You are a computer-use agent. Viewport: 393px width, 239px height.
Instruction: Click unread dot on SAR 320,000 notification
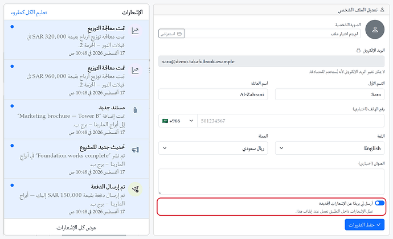coord(12,27)
